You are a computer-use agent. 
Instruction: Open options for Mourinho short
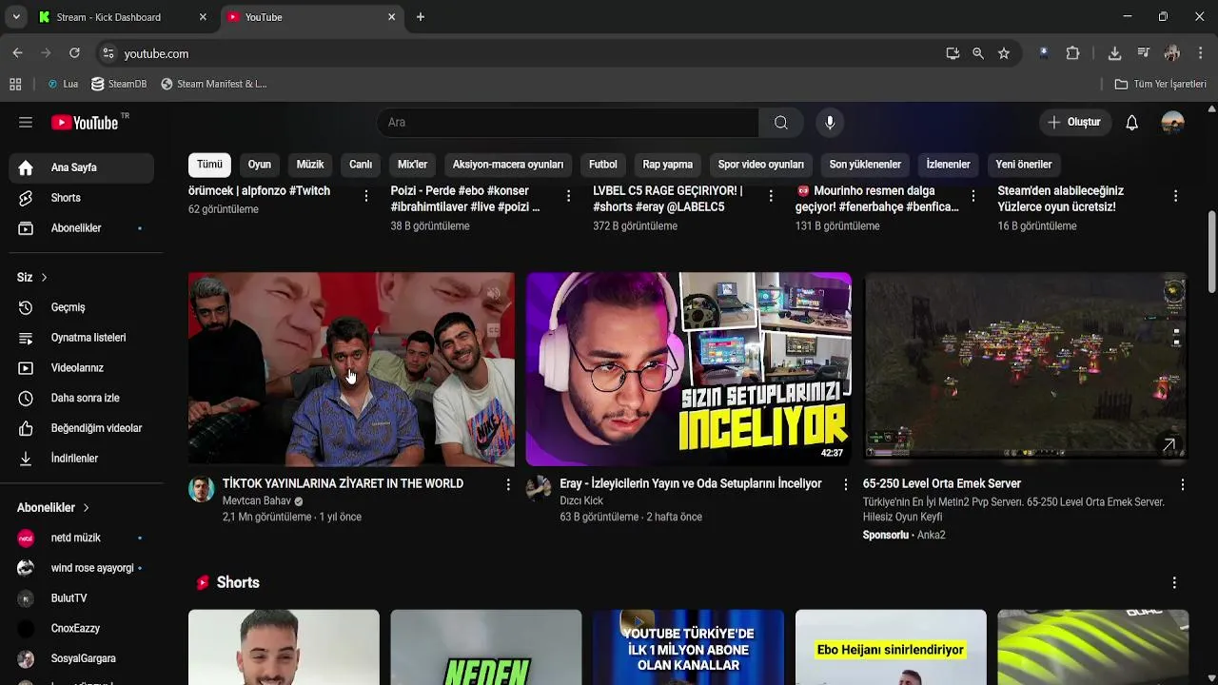point(973,196)
